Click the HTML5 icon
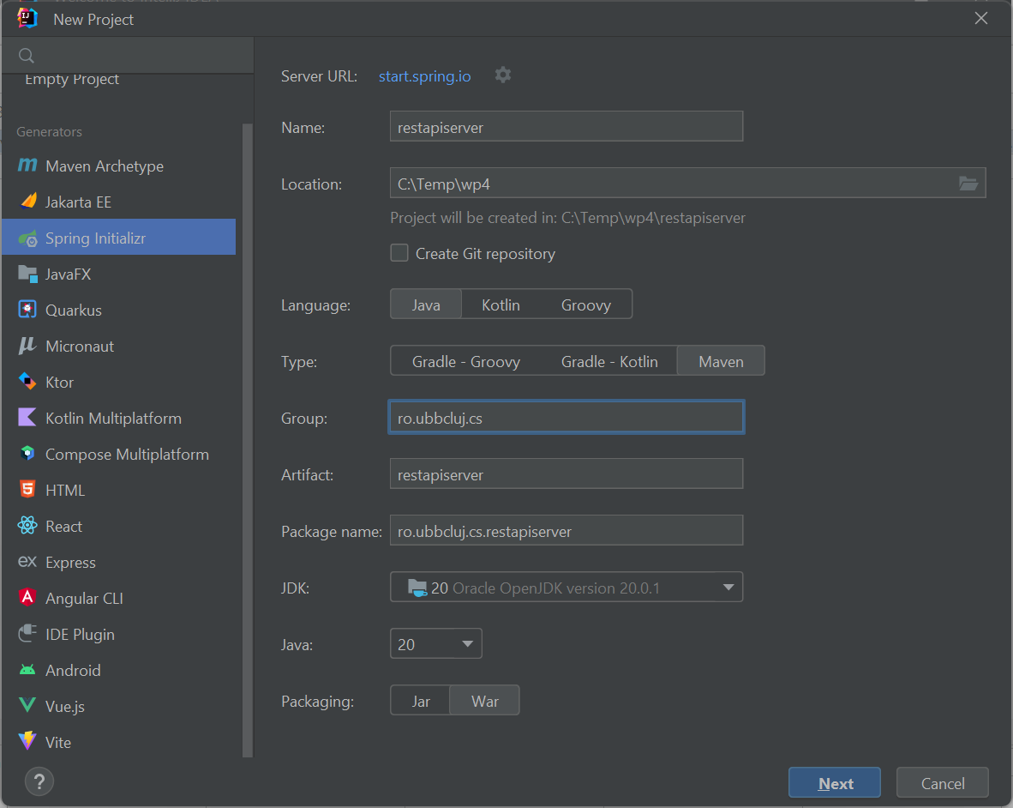The image size is (1013, 808). point(27,489)
